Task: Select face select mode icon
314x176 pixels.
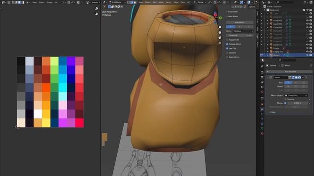Action: (135, 2)
